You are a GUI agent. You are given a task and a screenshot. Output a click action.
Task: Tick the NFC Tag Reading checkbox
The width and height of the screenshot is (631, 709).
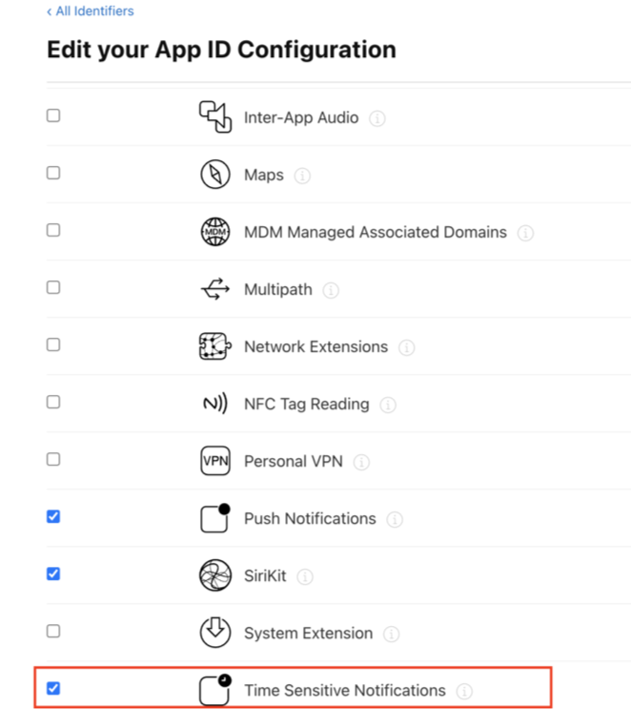point(53,402)
